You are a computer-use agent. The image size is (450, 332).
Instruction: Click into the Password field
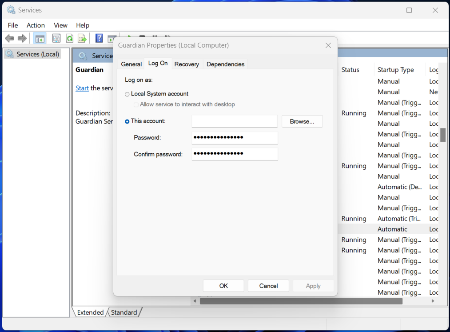(235, 138)
